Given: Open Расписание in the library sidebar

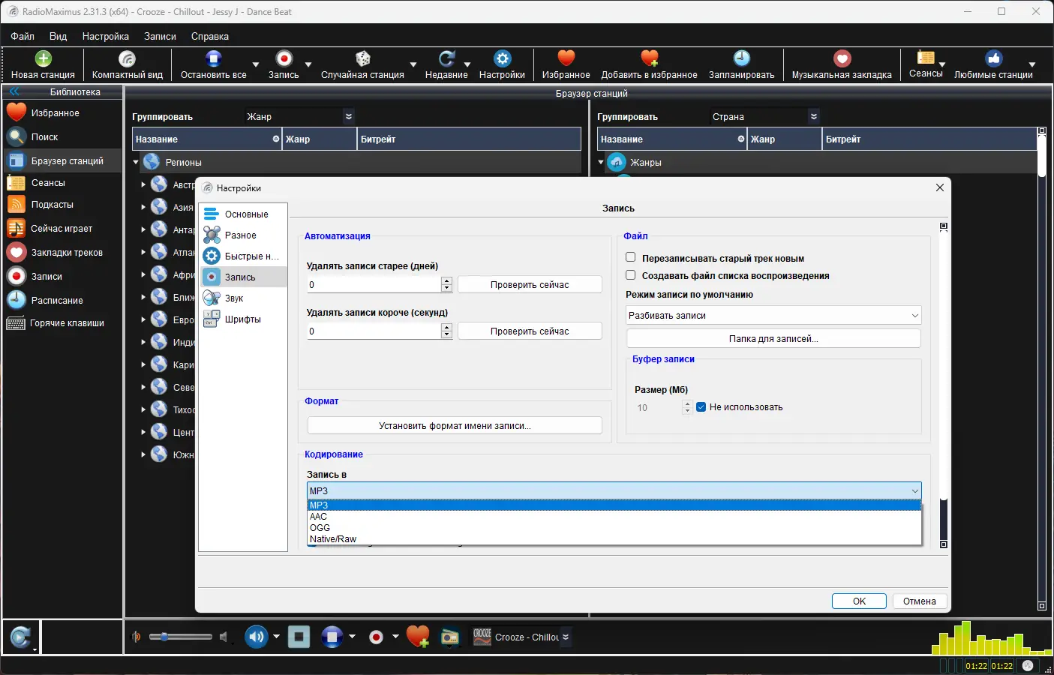Looking at the screenshot, I should pos(62,301).
